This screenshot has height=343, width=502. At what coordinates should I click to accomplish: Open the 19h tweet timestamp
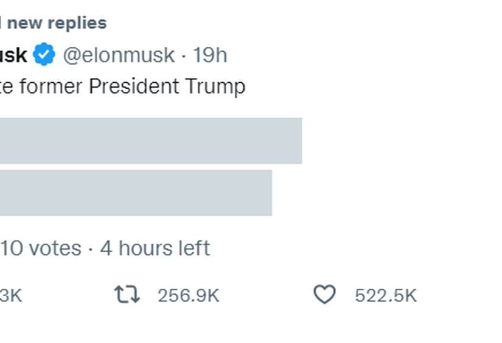(210, 55)
